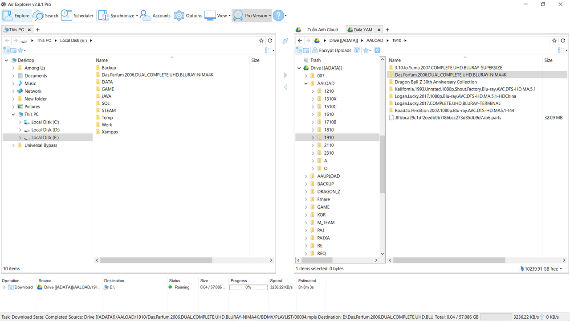This screenshot has height=321, width=570.
Task: Collapse This PC tree node
Action: click(x=13, y=115)
